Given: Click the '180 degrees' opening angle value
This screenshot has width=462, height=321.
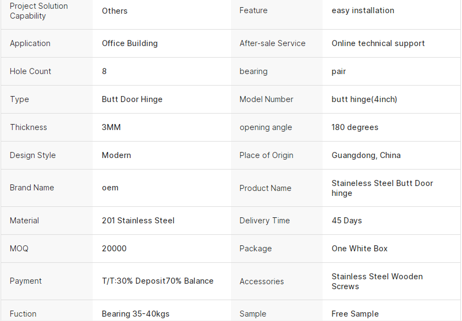Looking at the screenshot, I should coord(354,127).
